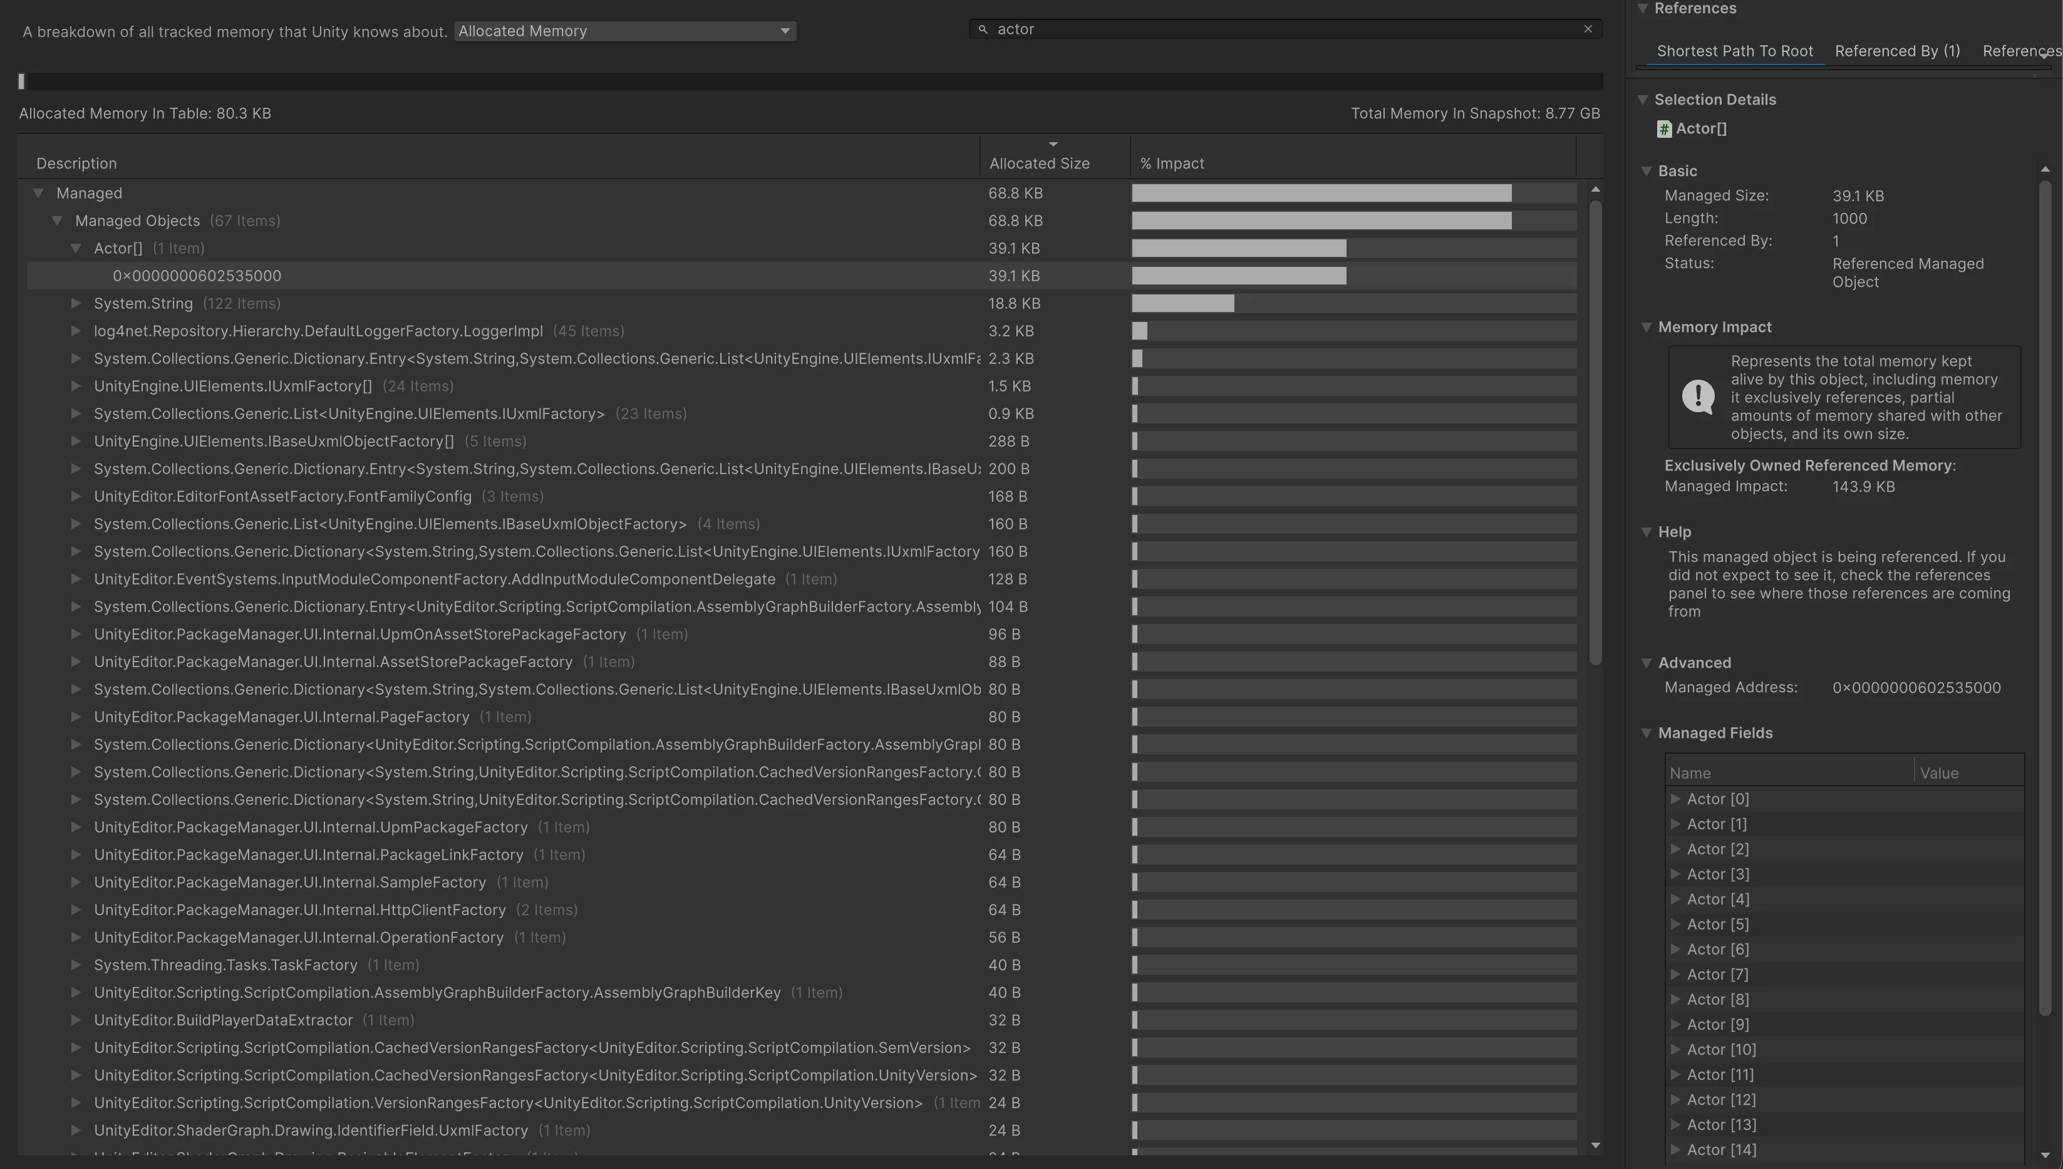Viewport: 2063px width, 1169px height.
Task: Expand AssetStorePackageFactory row
Action: (x=75, y=662)
